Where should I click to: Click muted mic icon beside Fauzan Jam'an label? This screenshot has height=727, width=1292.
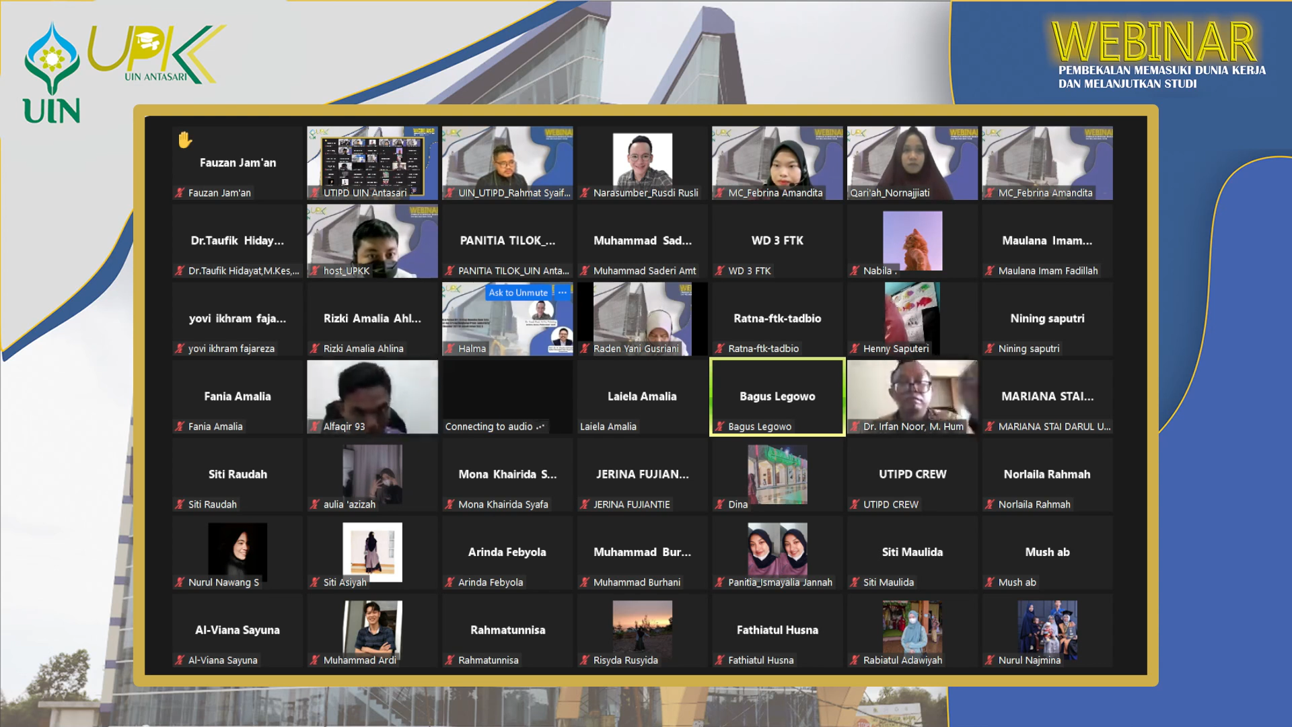tap(180, 193)
